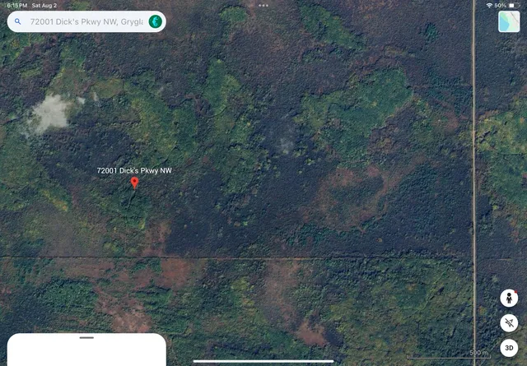Tap the battery status icon

pyautogui.click(x=514, y=6)
